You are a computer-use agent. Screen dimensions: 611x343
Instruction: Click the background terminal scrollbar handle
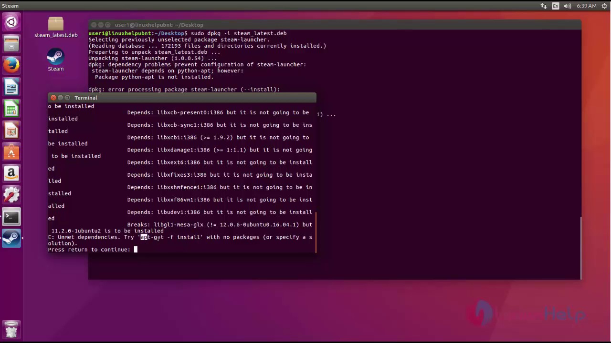coord(580,248)
